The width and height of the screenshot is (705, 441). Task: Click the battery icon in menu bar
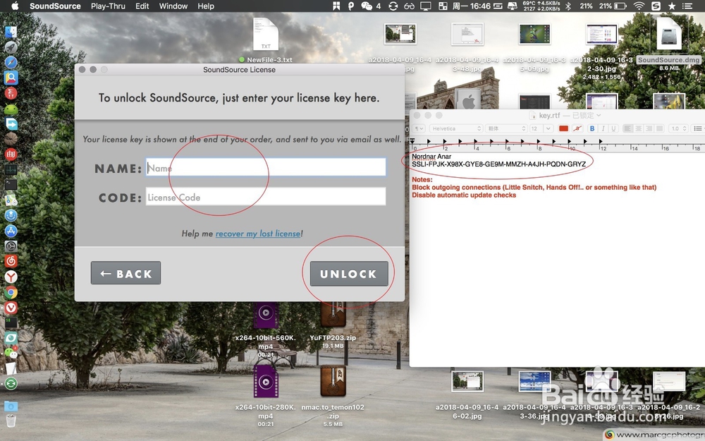point(620,6)
